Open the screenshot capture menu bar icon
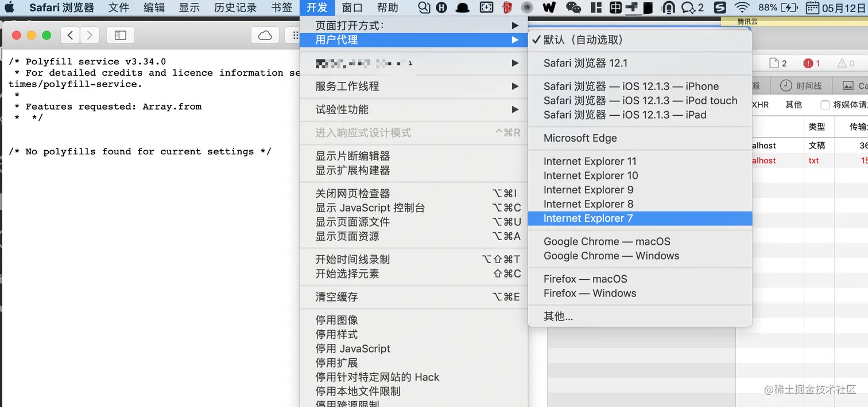Image resolution: width=868 pixels, height=407 pixels. point(486,7)
